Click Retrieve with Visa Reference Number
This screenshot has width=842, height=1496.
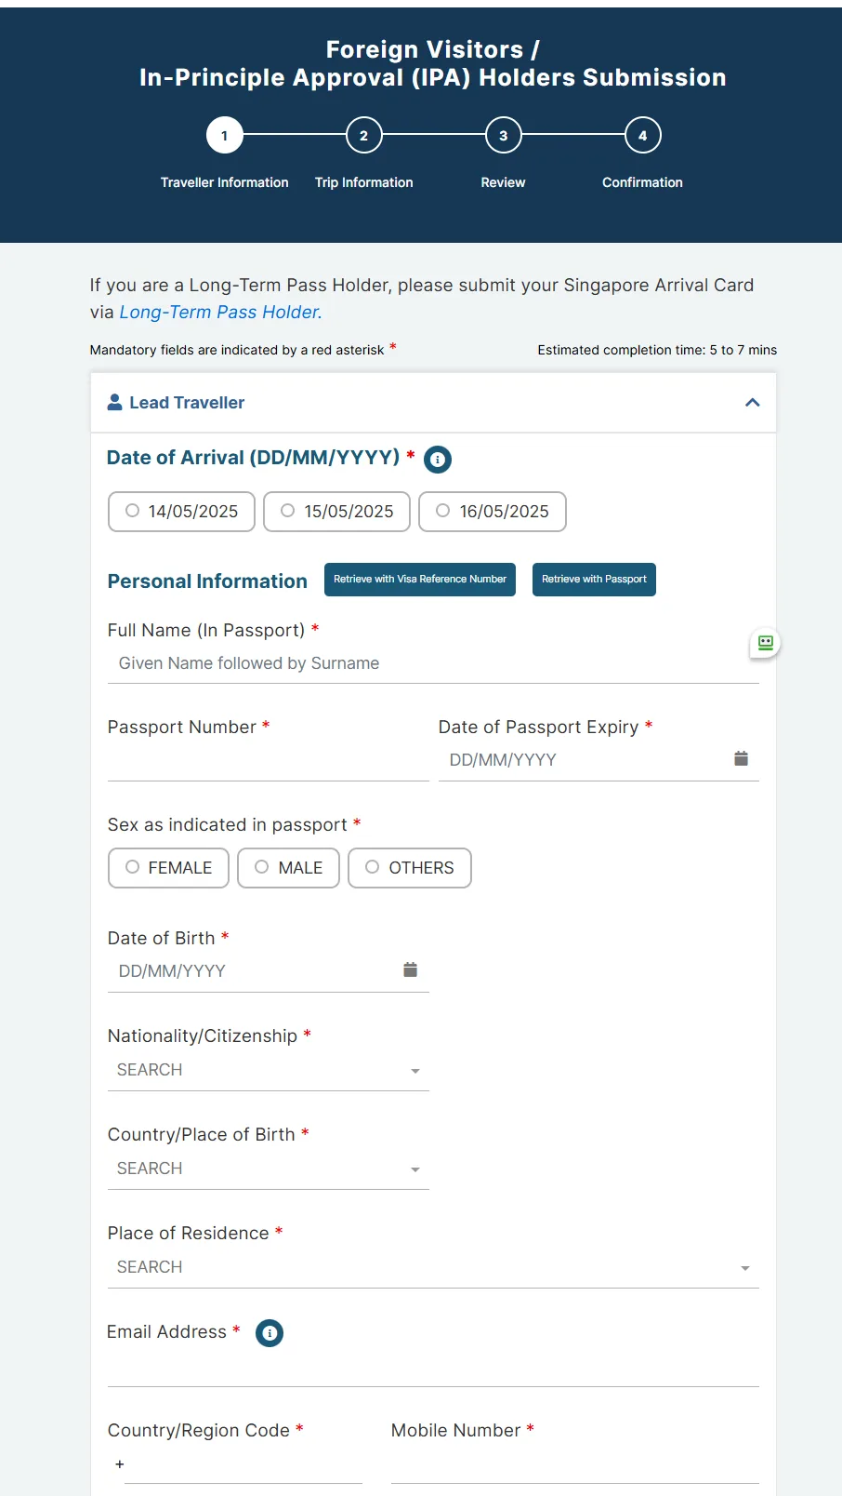[x=420, y=580]
